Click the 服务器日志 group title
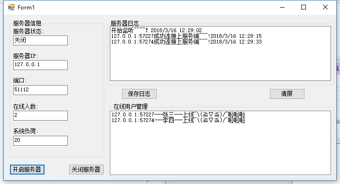This screenshot has width=340, height=184. coord(125,23)
